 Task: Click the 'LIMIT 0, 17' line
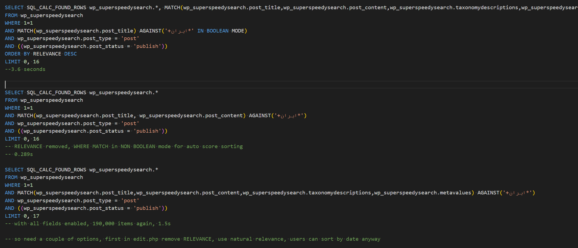[x=22, y=216]
